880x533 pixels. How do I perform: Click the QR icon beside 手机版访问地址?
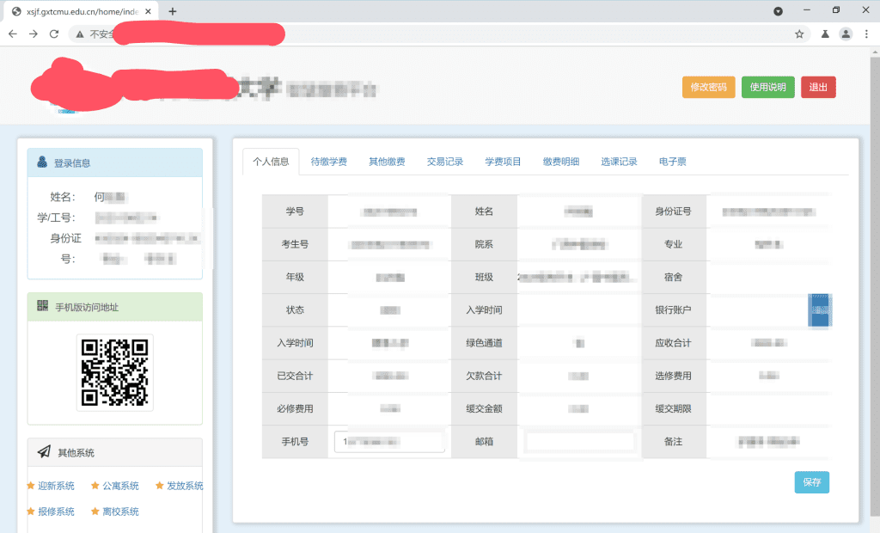tap(43, 306)
